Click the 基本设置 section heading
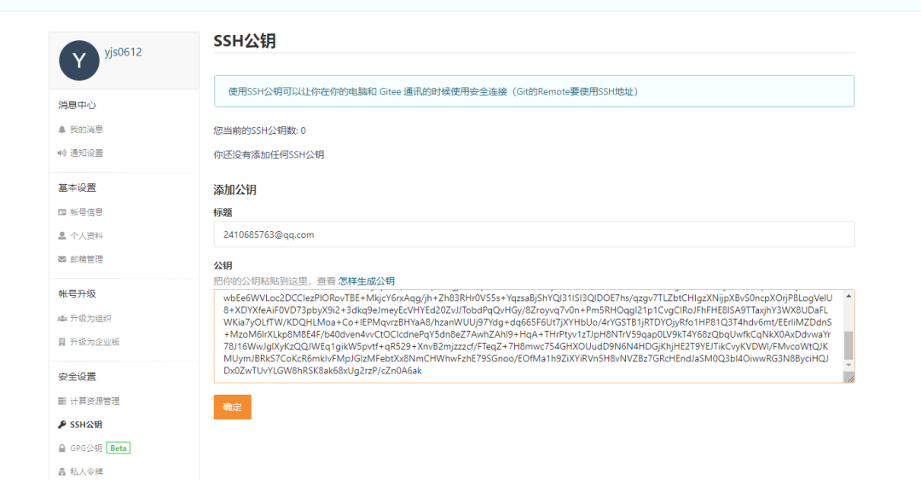921x480 pixels. 77,188
